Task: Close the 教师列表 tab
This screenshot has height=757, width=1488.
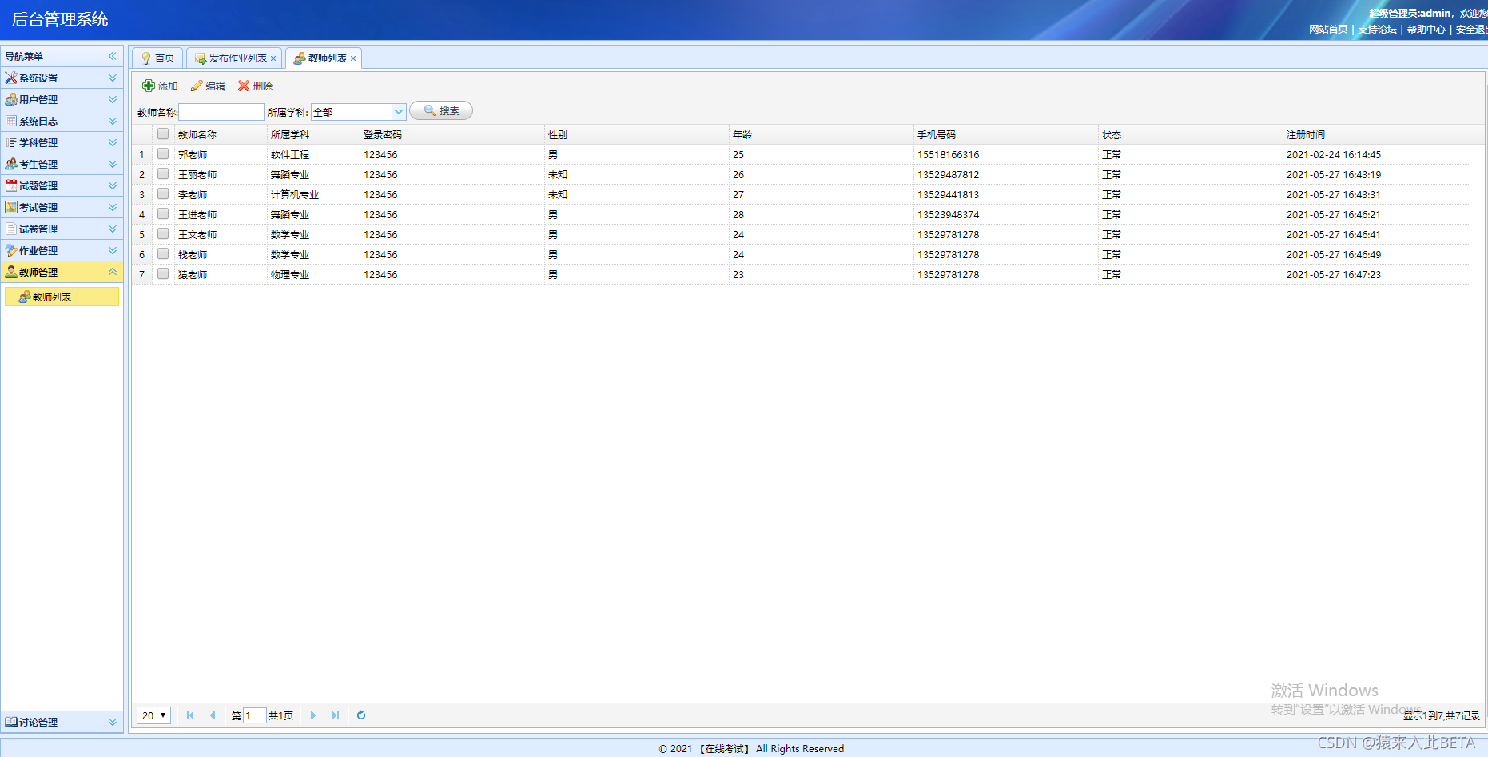Action: (353, 58)
